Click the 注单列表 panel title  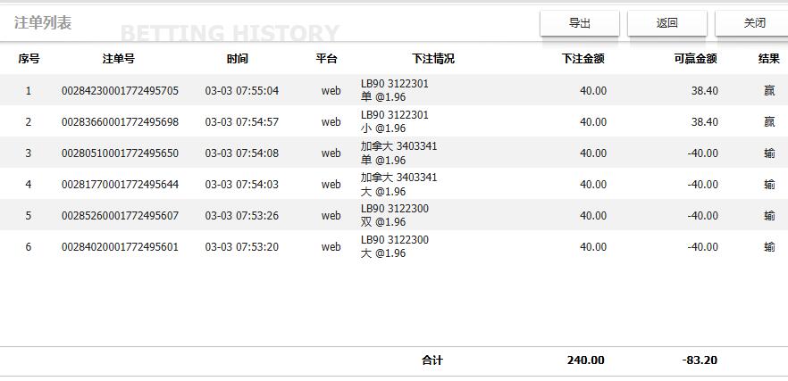pos(43,22)
